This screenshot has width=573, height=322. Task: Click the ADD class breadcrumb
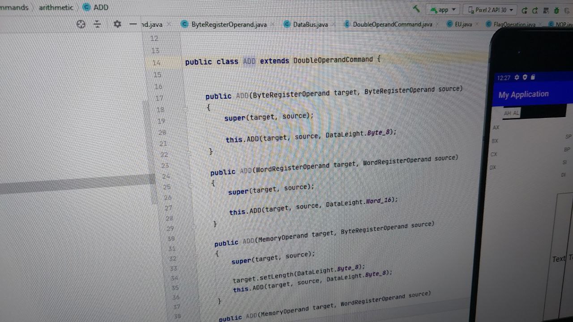(x=101, y=8)
